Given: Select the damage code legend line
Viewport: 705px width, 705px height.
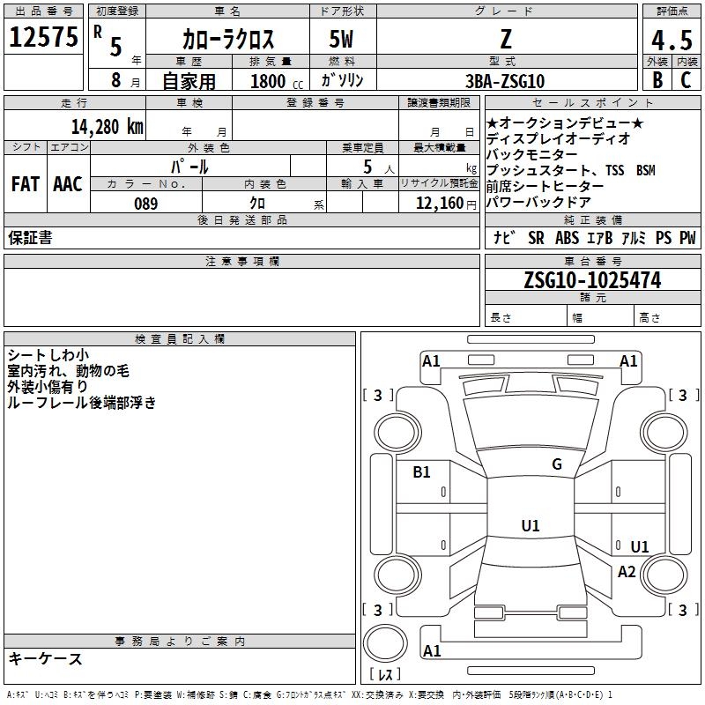Looking at the screenshot, I should tap(309, 694).
